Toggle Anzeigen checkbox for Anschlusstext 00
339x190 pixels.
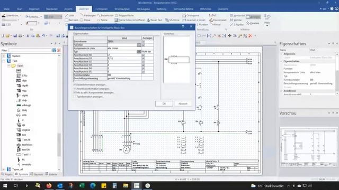143,55
